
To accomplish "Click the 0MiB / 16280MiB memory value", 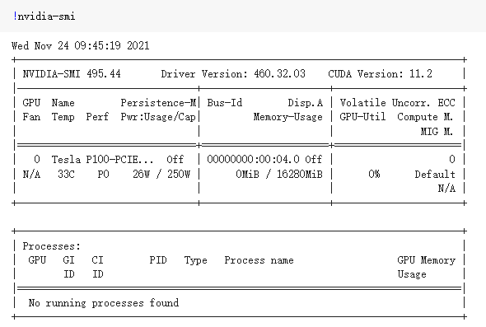I will 279,174.
